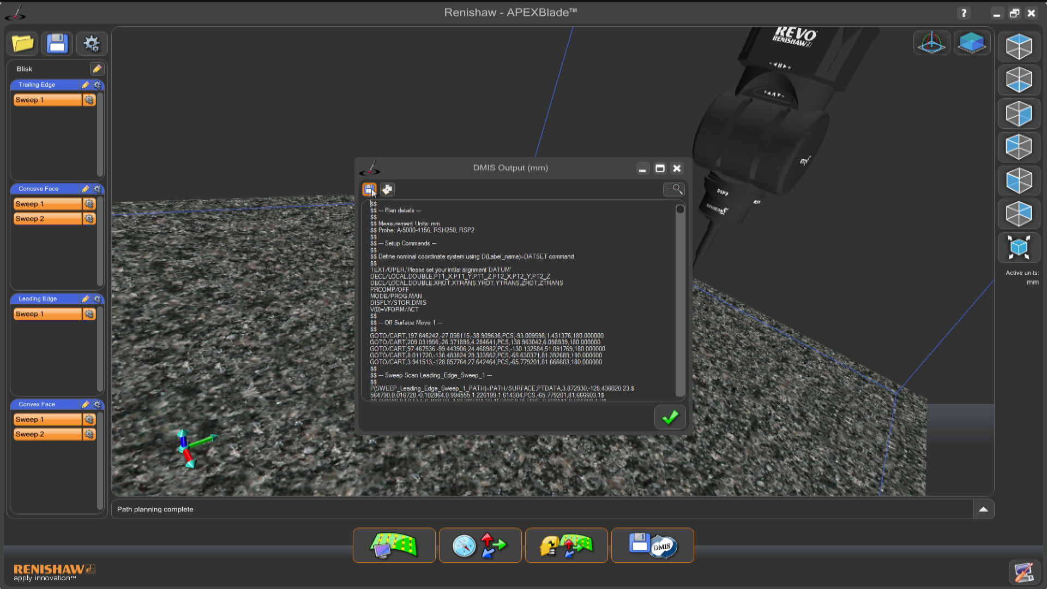This screenshot has height=589, width=1047.
Task: Edit the Leading Edge section pencil icon
Action: pos(85,299)
